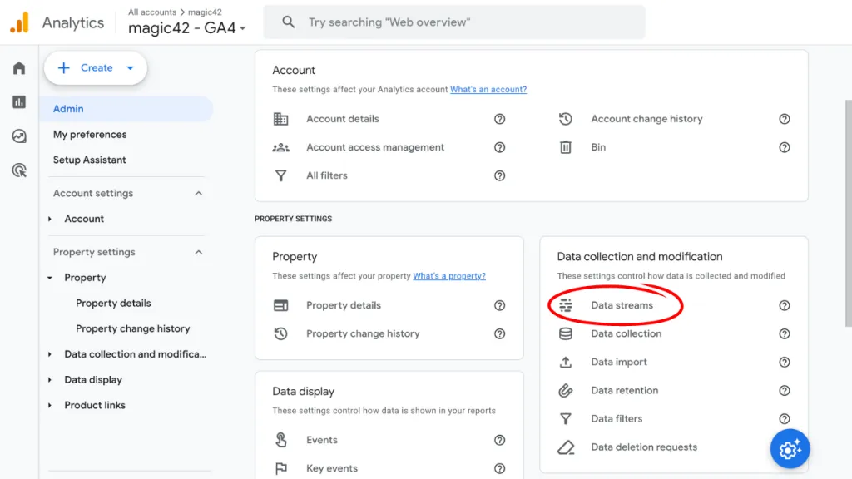The image size is (852, 479).
Task: Open the magic42 - GA4 property selector dropdown
Action: click(x=187, y=27)
